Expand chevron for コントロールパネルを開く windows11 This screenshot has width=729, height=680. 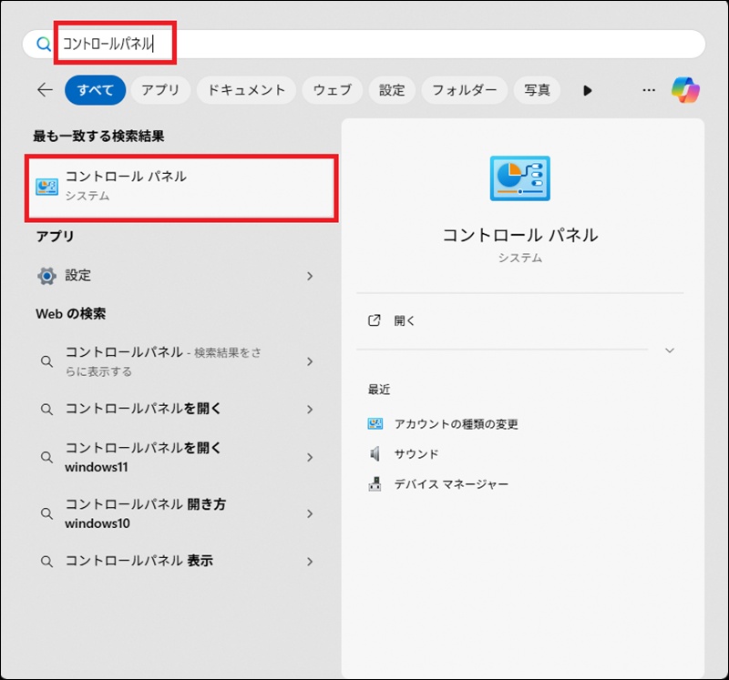click(310, 457)
